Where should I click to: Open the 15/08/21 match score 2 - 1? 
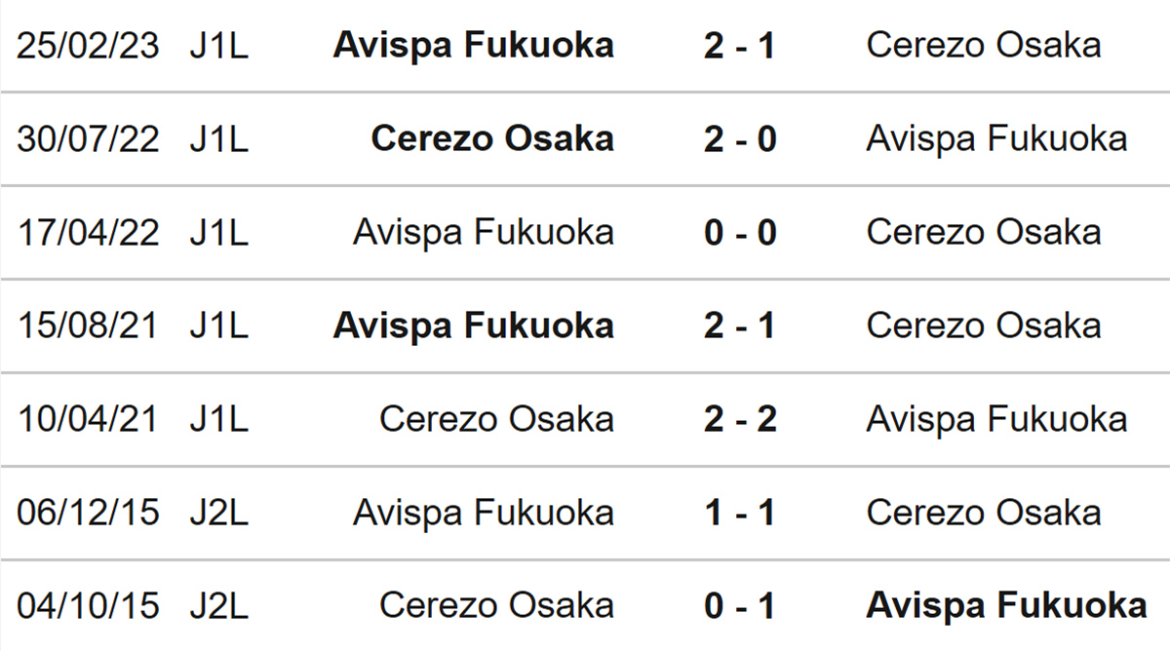(x=739, y=325)
